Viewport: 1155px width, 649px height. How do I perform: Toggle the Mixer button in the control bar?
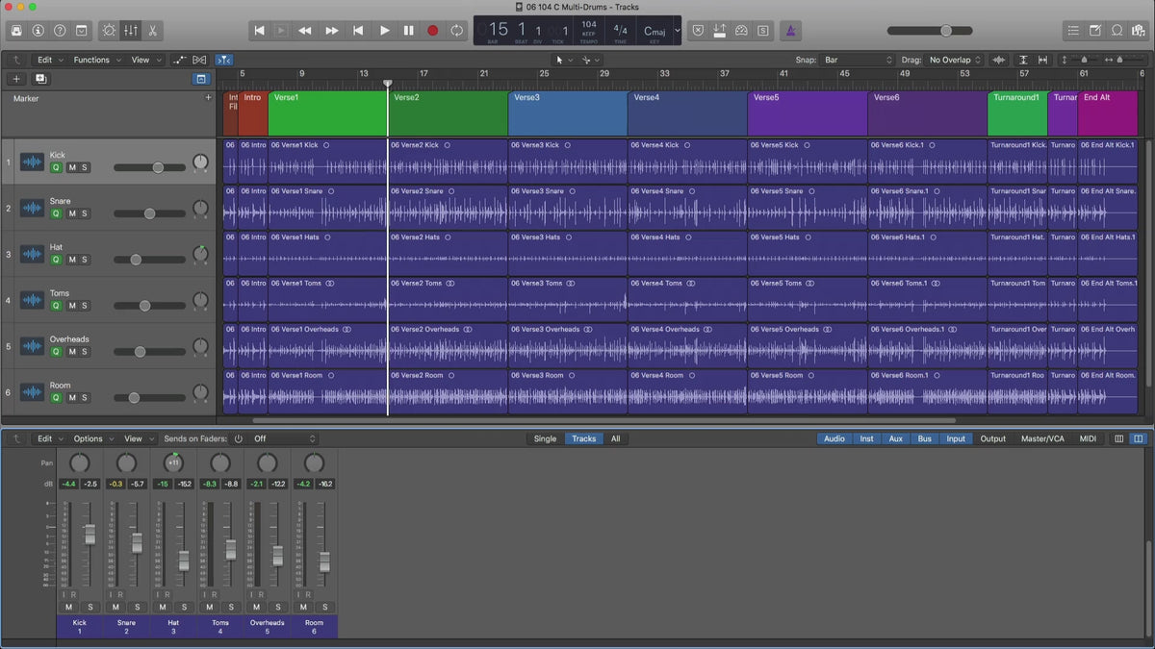130,31
